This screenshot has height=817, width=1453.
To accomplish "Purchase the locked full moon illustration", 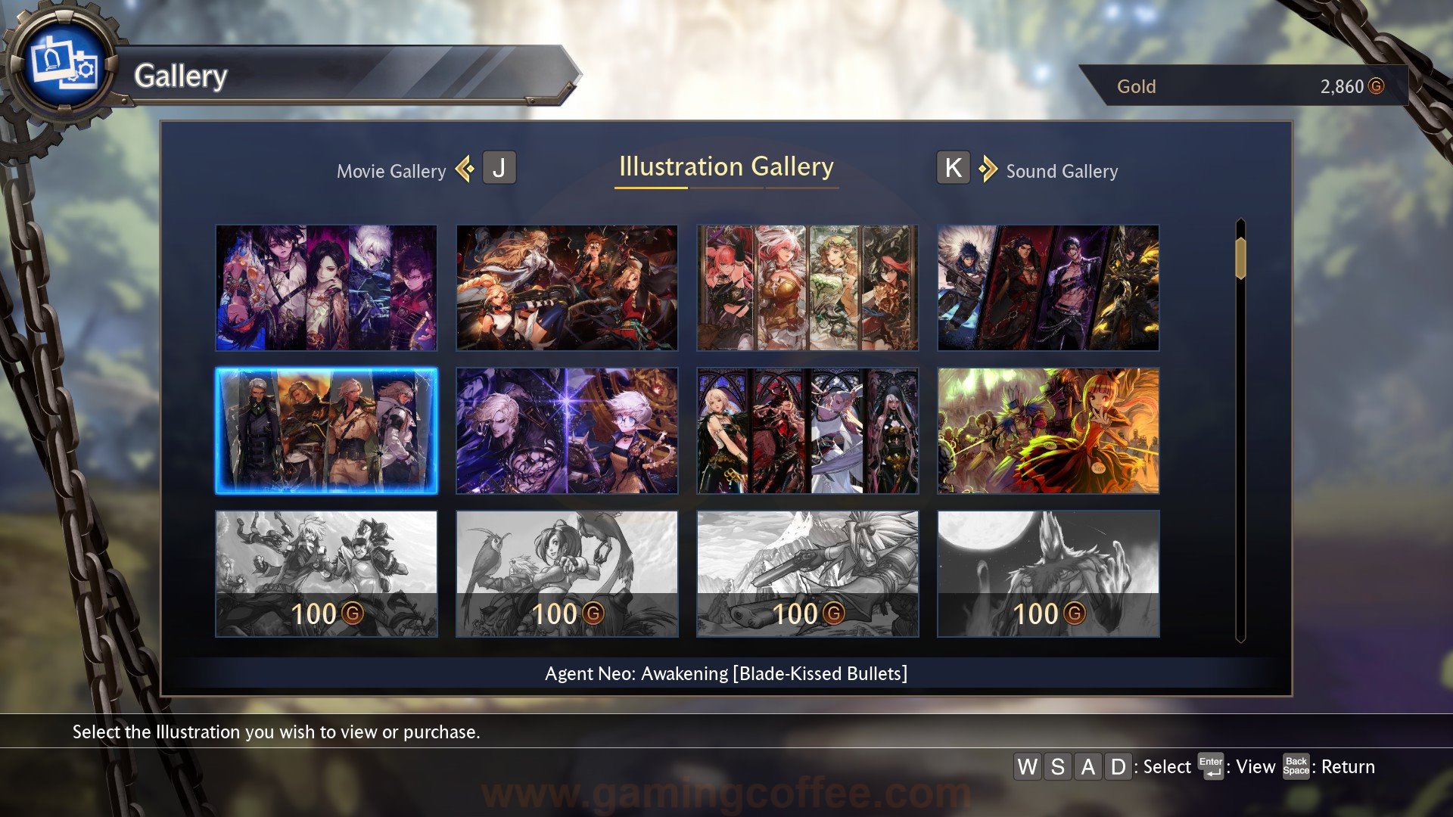I will (x=1048, y=573).
